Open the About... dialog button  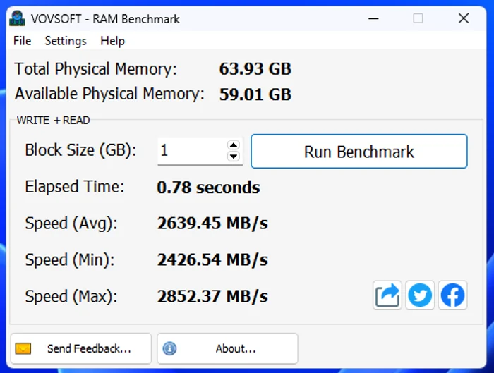coord(227,348)
